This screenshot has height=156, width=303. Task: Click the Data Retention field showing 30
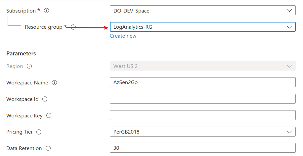(202, 148)
